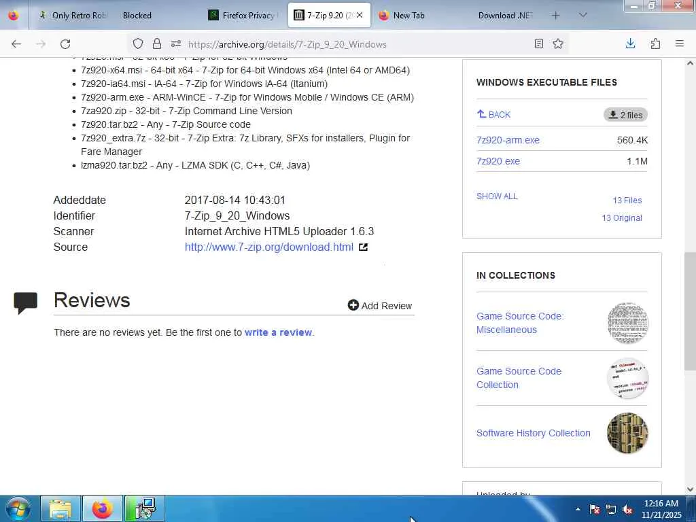Click the BACK link in files panel

click(x=493, y=114)
